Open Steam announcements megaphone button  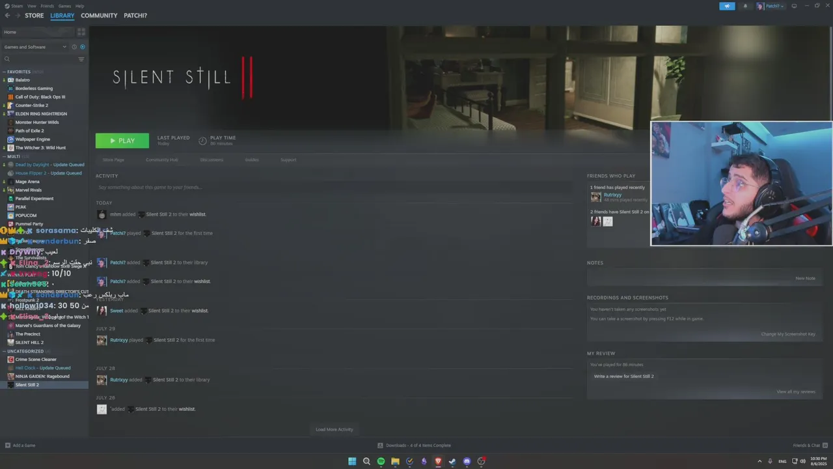pos(727,6)
